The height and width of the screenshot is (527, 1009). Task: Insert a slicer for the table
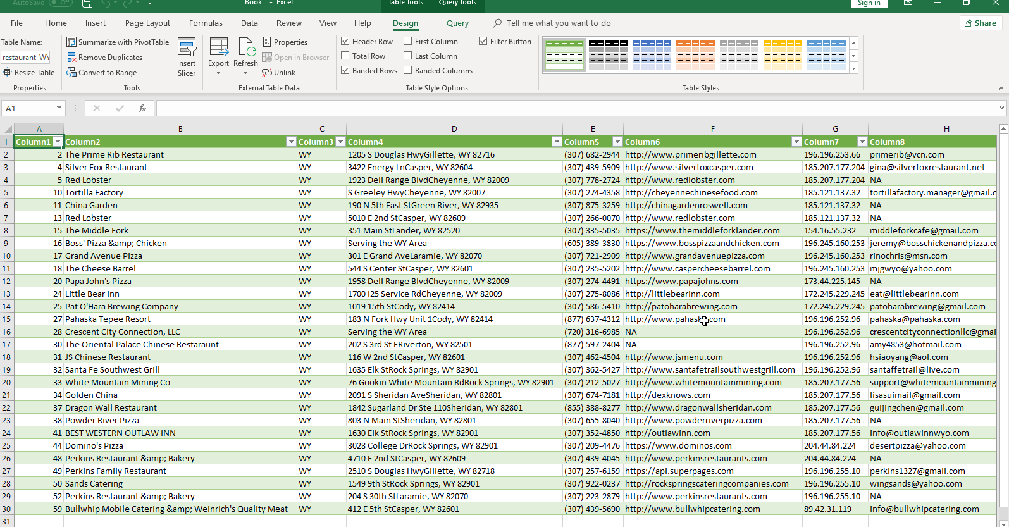tap(187, 58)
